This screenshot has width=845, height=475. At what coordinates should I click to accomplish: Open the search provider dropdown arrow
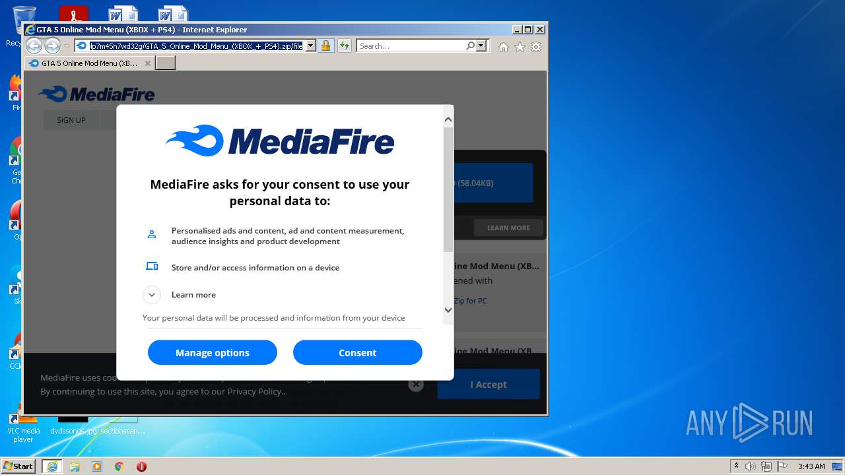481,46
